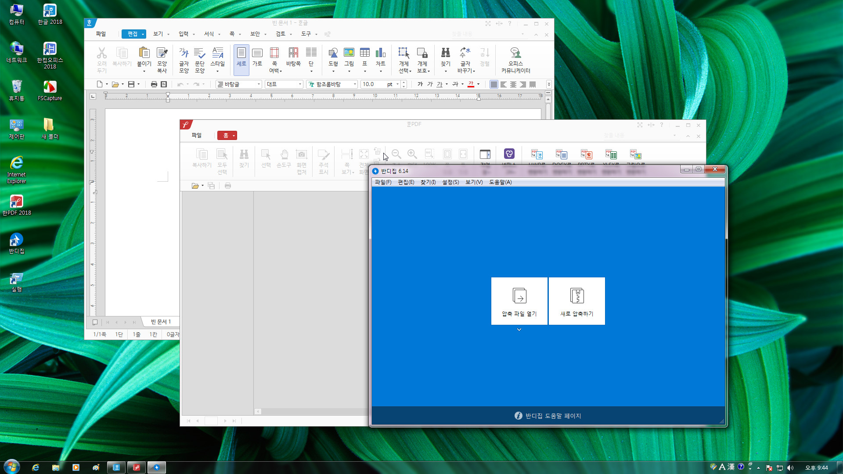Click the zoom in magnifier in HanPDF
The image size is (843, 474).
pyautogui.click(x=412, y=154)
